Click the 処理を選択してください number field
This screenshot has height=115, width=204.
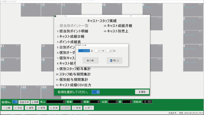point(95,92)
